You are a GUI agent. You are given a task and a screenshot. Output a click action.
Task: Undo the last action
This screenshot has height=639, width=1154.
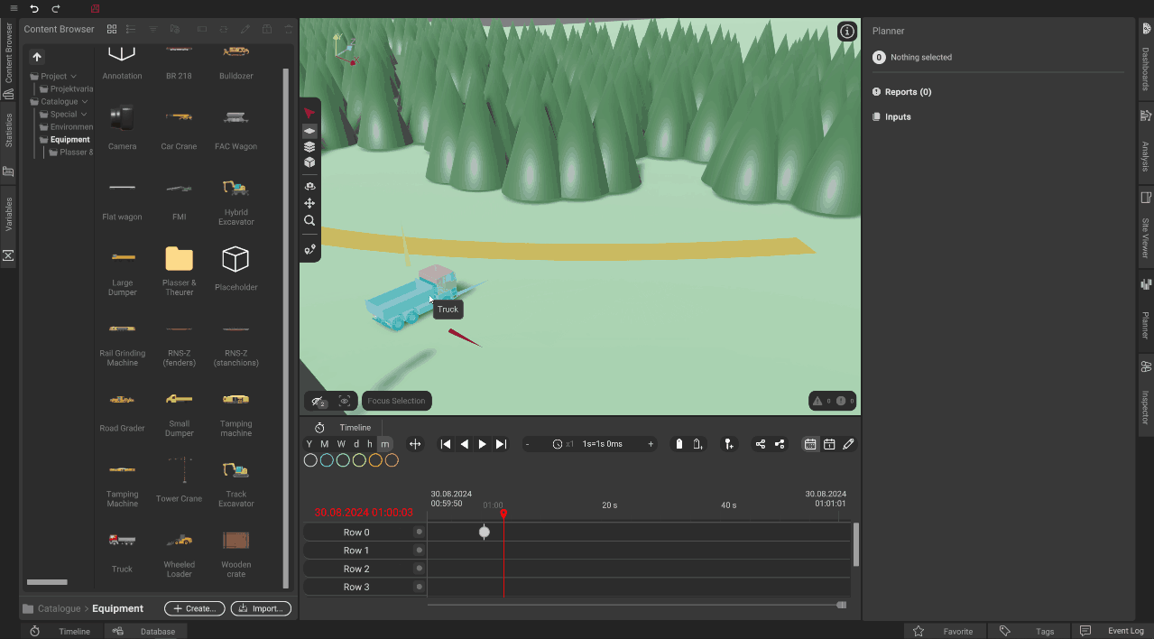(x=34, y=8)
